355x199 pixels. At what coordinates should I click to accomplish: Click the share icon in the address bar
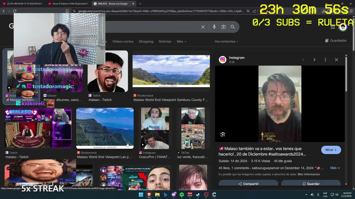(x=254, y=11)
